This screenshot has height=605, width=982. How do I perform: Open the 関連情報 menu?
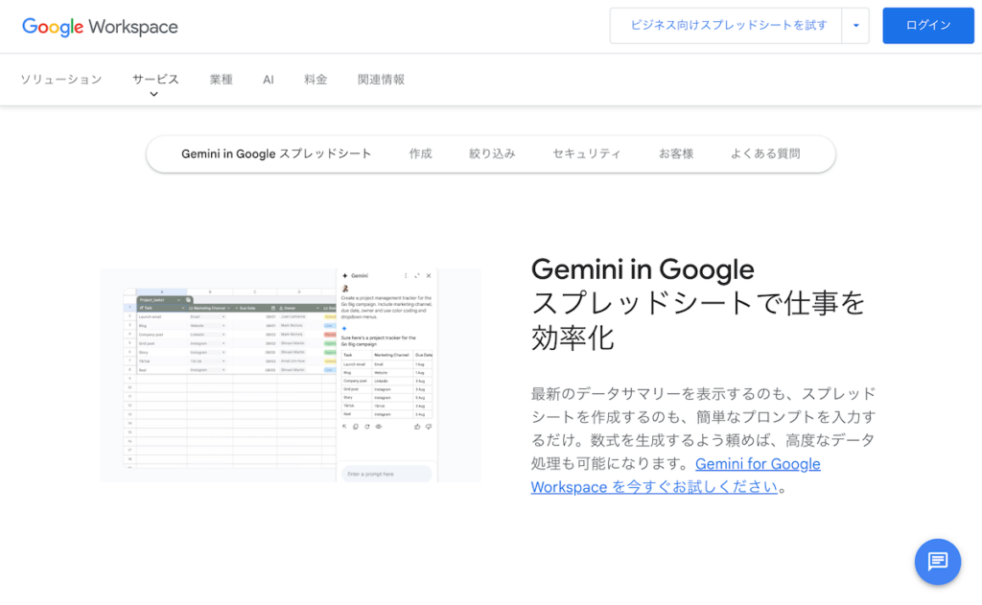pyautogui.click(x=381, y=80)
